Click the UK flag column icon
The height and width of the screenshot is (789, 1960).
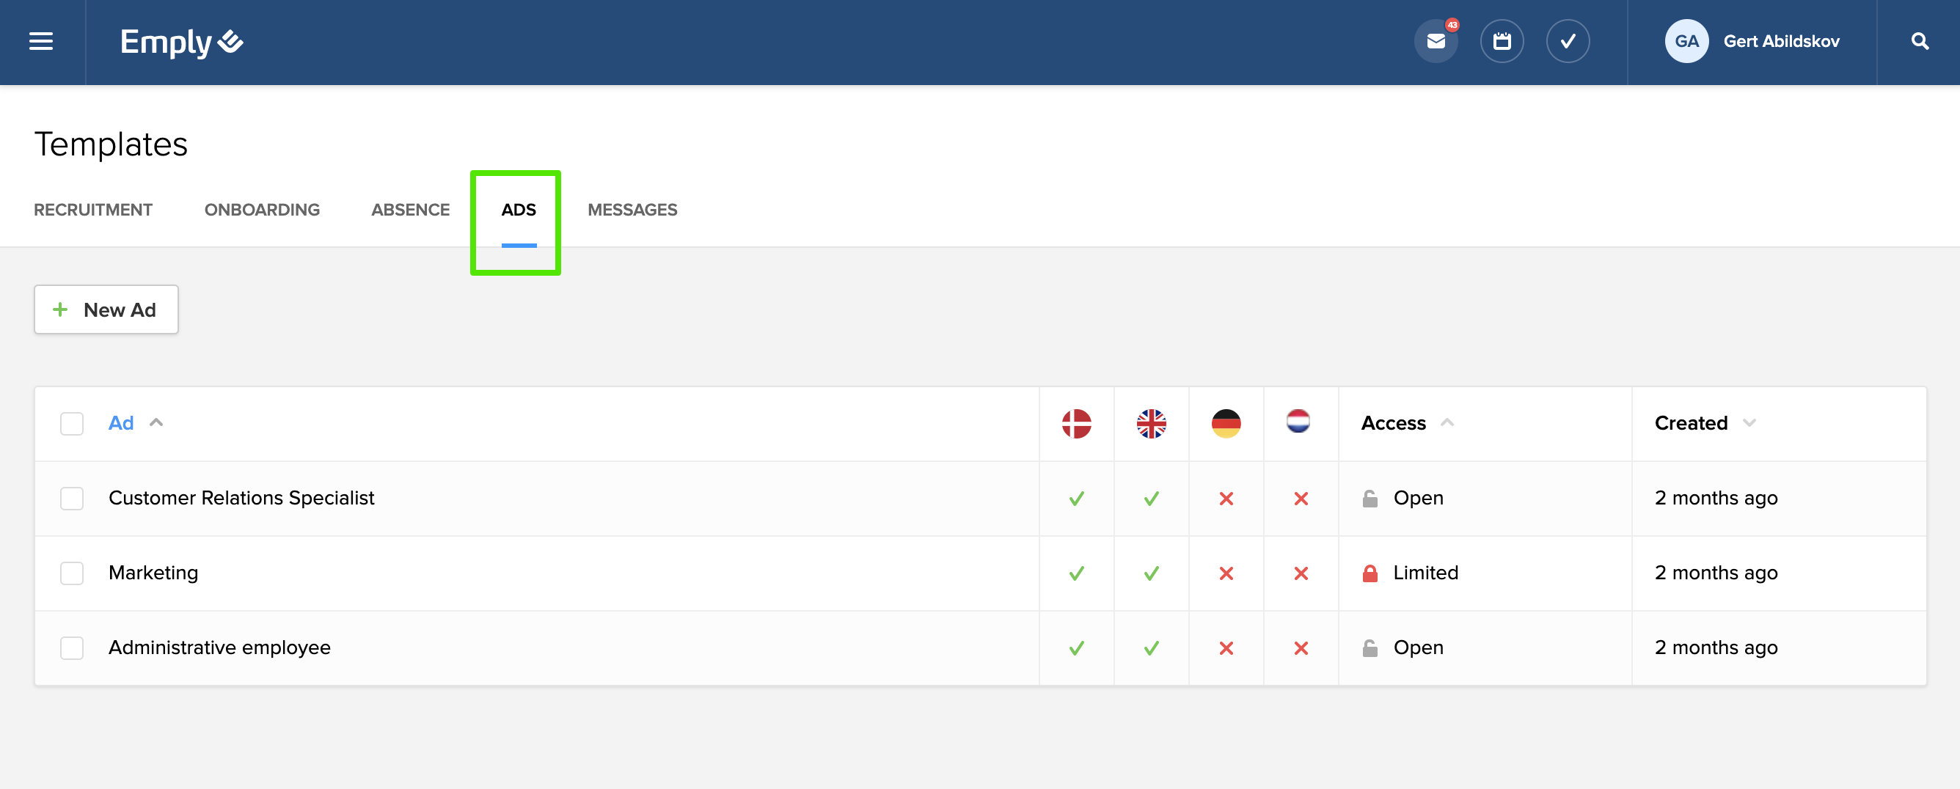click(1151, 423)
